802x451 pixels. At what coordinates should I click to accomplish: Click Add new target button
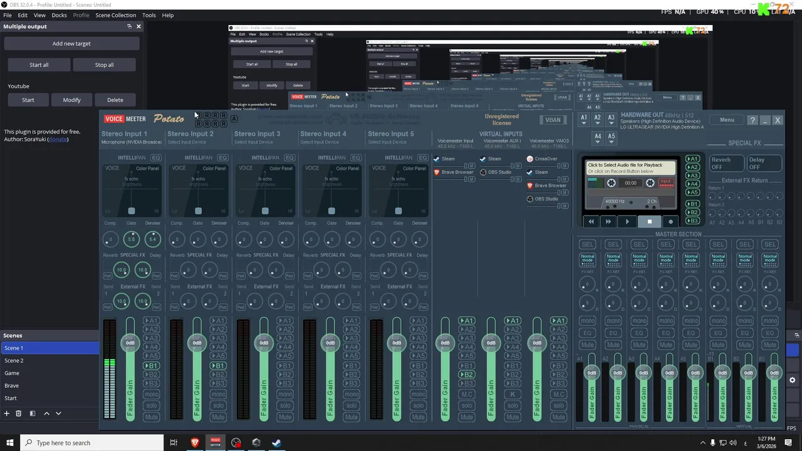tap(71, 44)
